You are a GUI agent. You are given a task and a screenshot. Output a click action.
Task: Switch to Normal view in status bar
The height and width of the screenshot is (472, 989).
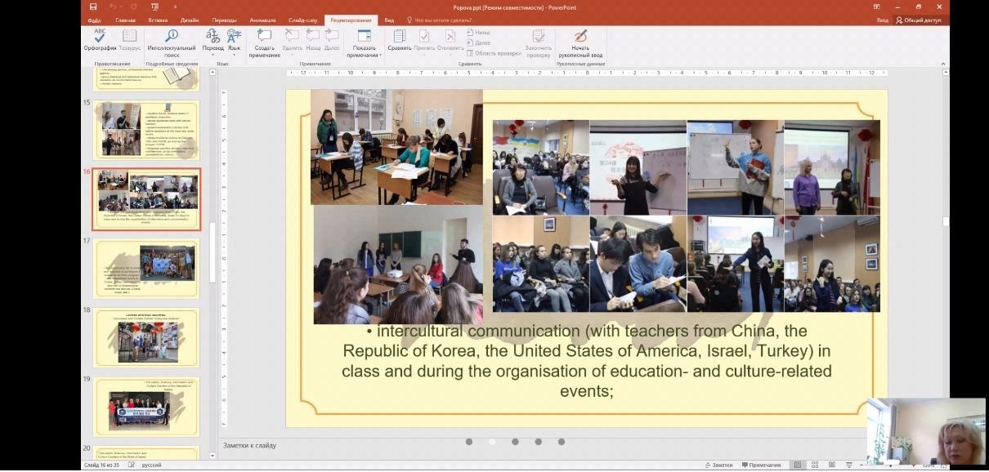click(798, 465)
